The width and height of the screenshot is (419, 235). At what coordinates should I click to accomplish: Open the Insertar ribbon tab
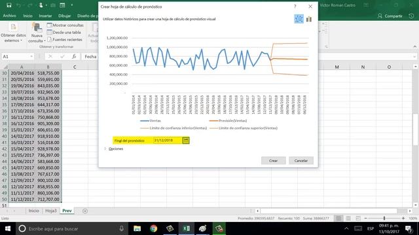click(x=45, y=16)
